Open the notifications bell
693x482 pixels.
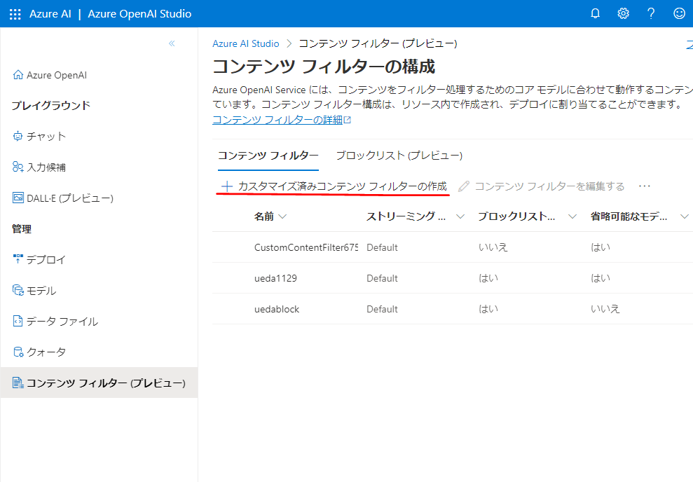pos(596,14)
